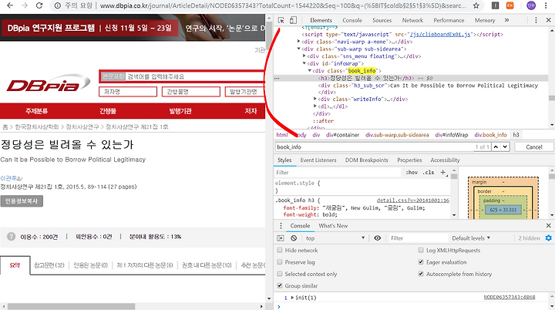555x310 pixels.
Task: Open Default levels dropdown
Action: click(471, 238)
